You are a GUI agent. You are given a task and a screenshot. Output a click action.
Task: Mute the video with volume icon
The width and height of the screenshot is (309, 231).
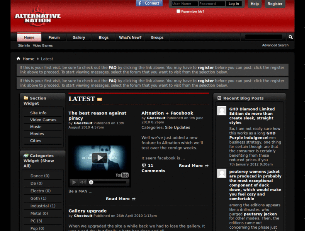[83, 182]
